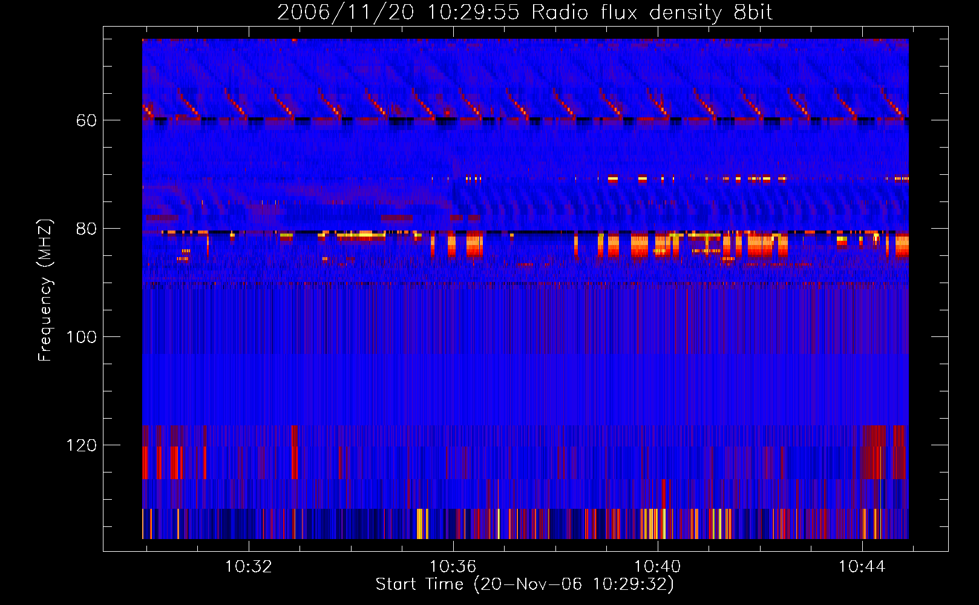Screen dimensions: 979x605
Task: Select the "Frequency (MHZ)" axis label
Action: pos(45,290)
